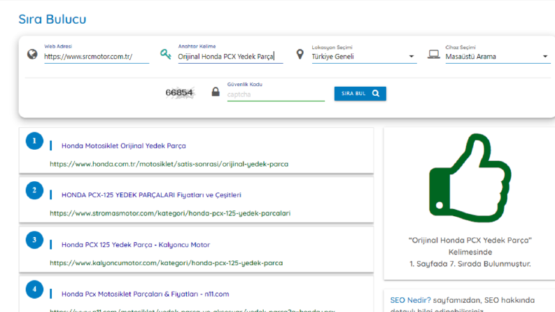Image resolution: width=555 pixels, height=312 pixels.
Task: Click the green thumbs-up image
Action: tap(470, 178)
